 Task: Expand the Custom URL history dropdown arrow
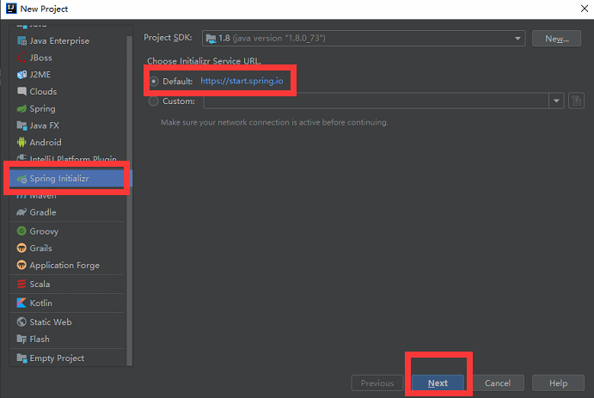pos(556,101)
